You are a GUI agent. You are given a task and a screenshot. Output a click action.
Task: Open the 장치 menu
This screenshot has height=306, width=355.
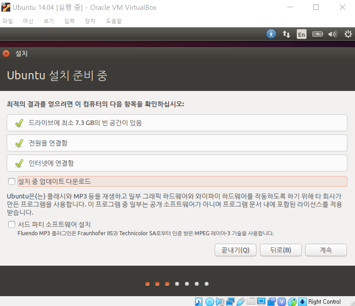point(90,21)
